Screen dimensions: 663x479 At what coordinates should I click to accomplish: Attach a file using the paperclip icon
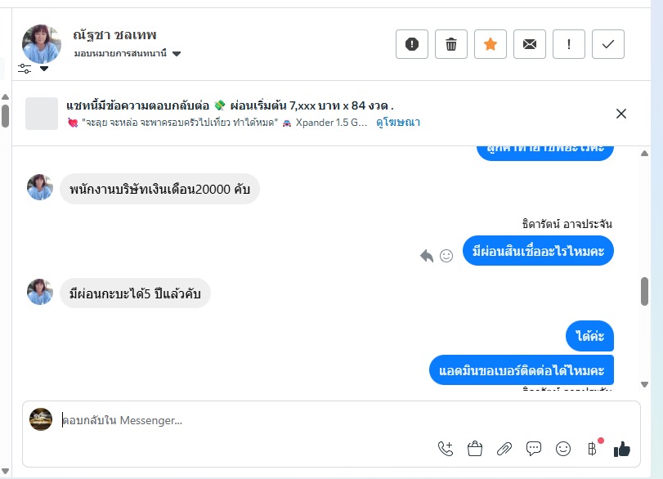click(504, 448)
